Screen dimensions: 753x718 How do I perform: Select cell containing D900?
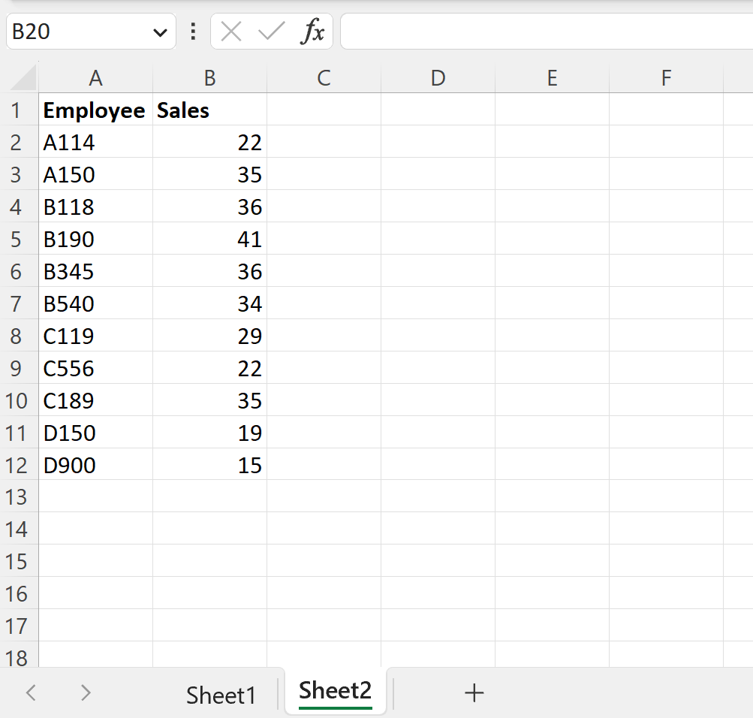95,465
